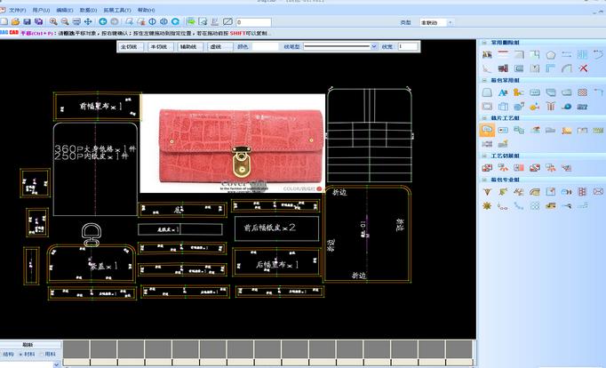
Task: Click the red X delete tool icon
Action: pyautogui.click(x=583, y=68)
